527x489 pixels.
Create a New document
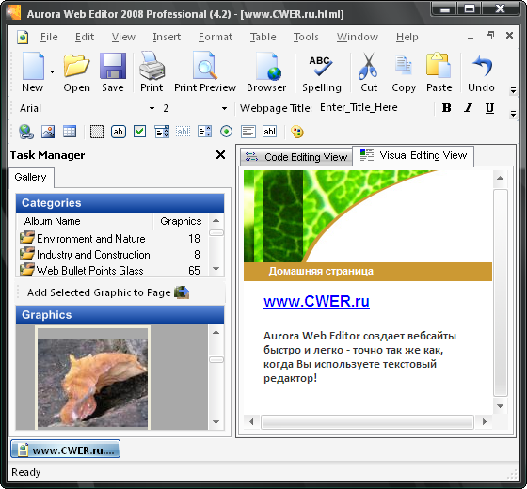[33, 71]
